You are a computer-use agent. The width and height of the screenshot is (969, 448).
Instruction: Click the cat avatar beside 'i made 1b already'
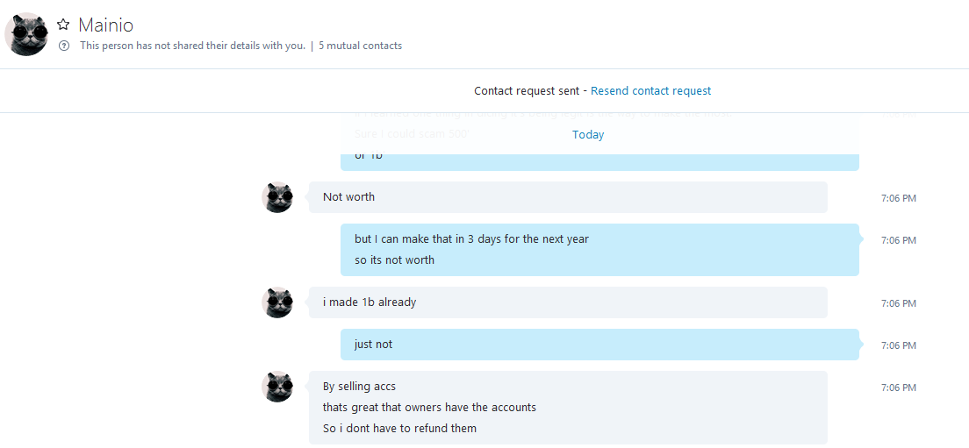point(277,302)
